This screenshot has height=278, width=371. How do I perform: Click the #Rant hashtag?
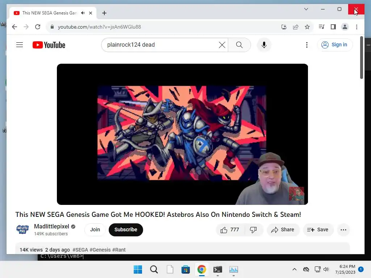click(119, 250)
